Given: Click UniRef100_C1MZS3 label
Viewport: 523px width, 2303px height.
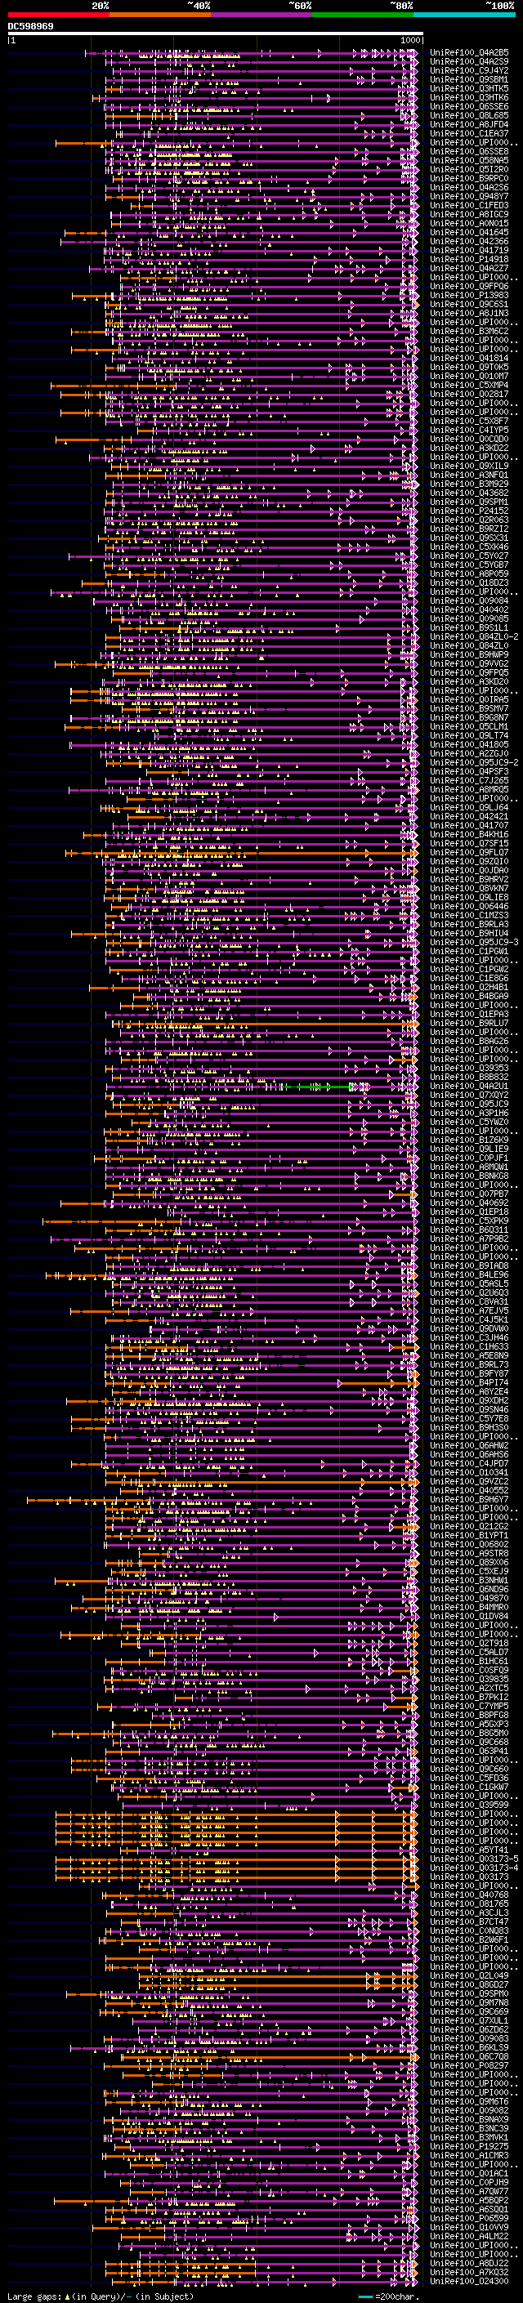Looking at the screenshot, I should click(x=469, y=916).
